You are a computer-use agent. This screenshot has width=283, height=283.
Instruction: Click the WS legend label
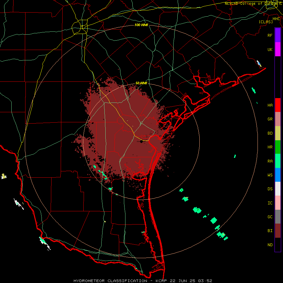coord(270,175)
